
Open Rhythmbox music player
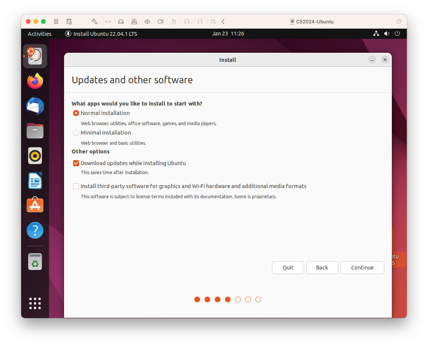tap(35, 156)
